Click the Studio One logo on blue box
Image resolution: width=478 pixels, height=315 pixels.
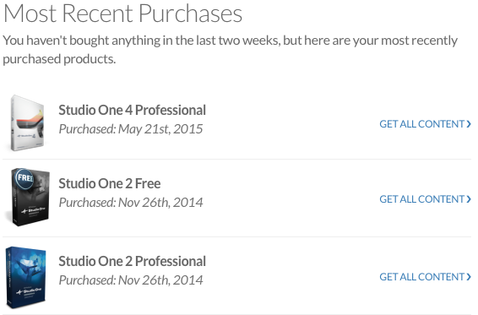[x=29, y=291]
